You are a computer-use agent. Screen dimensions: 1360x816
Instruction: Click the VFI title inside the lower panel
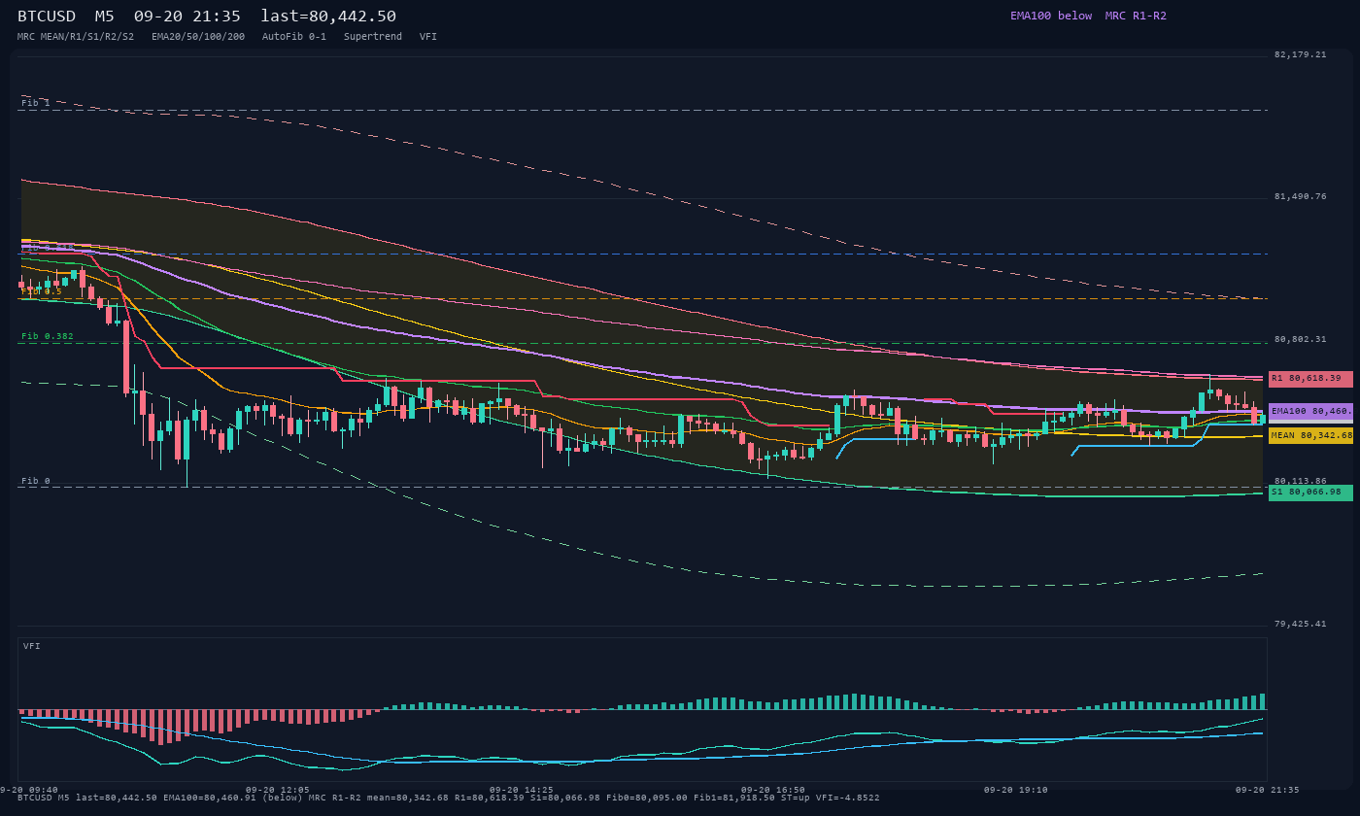pos(32,646)
